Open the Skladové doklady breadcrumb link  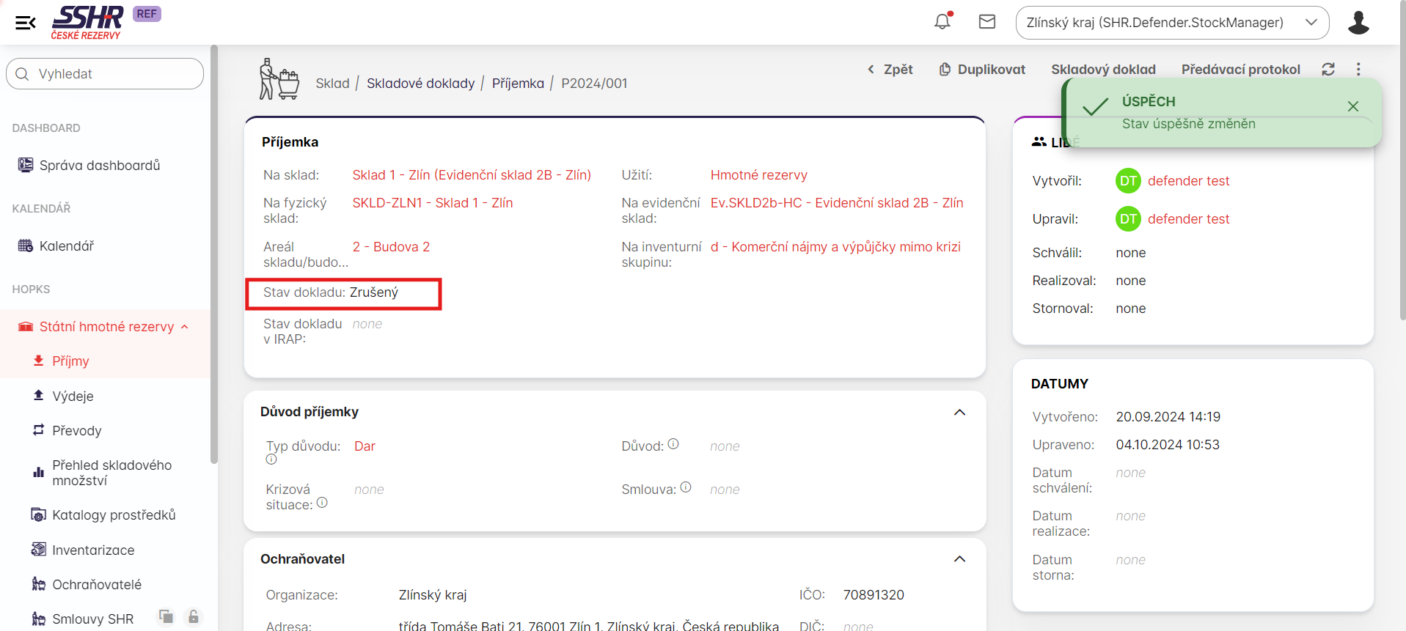tap(420, 84)
